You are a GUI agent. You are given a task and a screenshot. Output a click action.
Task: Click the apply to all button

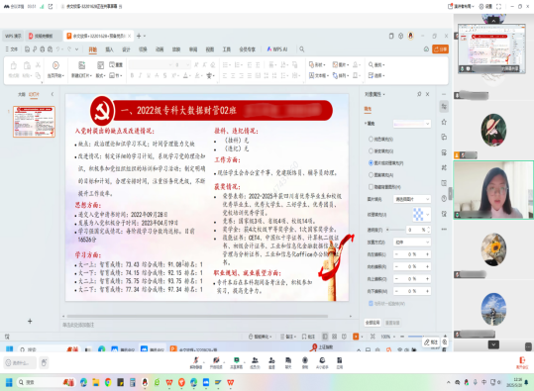pos(373,323)
